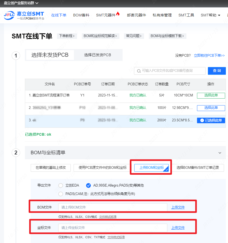Click the flame icon beside SMT元器件
The width and height of the screenshot is (228, 243).
[118, 14]
